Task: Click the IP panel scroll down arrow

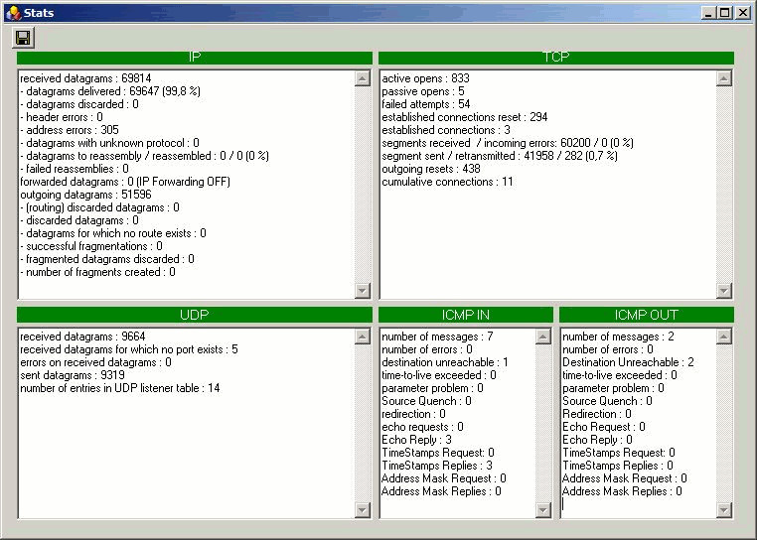Action: [362, 290]
